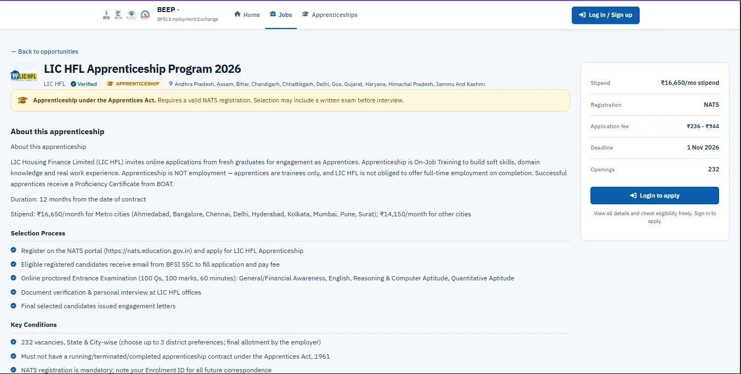This screenshot has height=374, width=741.
Task: Click the Login to apply button
Action: pos(654,195)
